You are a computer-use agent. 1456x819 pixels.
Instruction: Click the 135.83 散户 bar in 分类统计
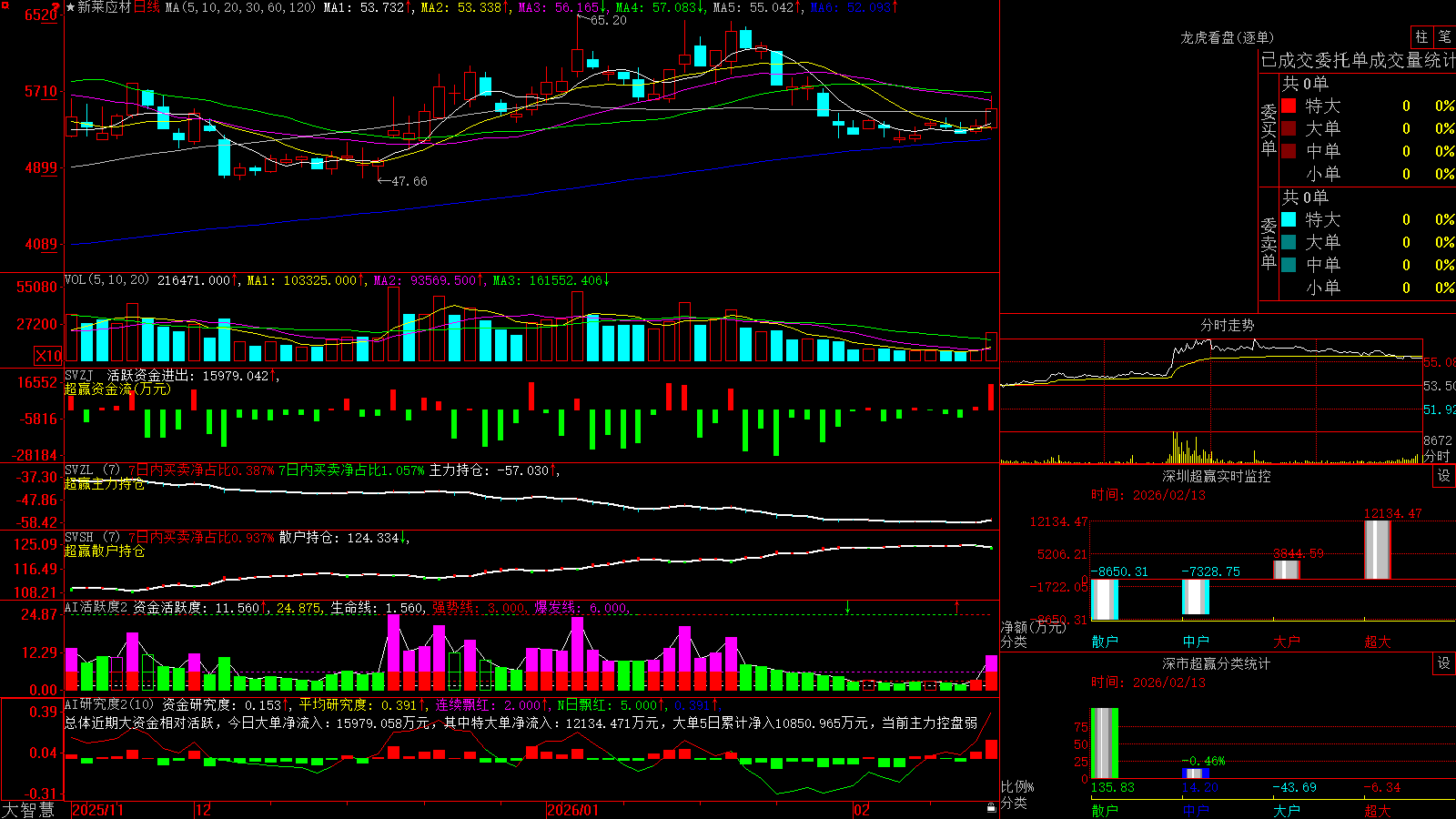pyautogui.click(x=1105, y=743)
